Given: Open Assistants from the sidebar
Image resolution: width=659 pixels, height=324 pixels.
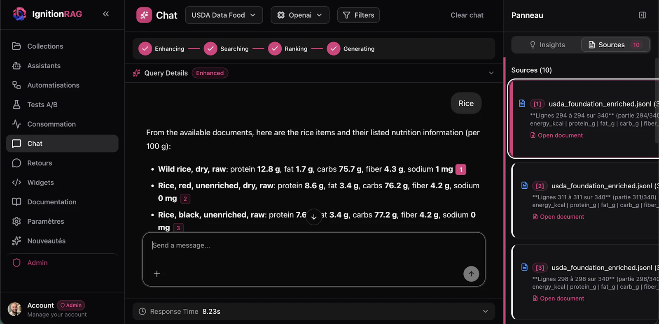Looking at the screenshot, I should tap(62, 66).
